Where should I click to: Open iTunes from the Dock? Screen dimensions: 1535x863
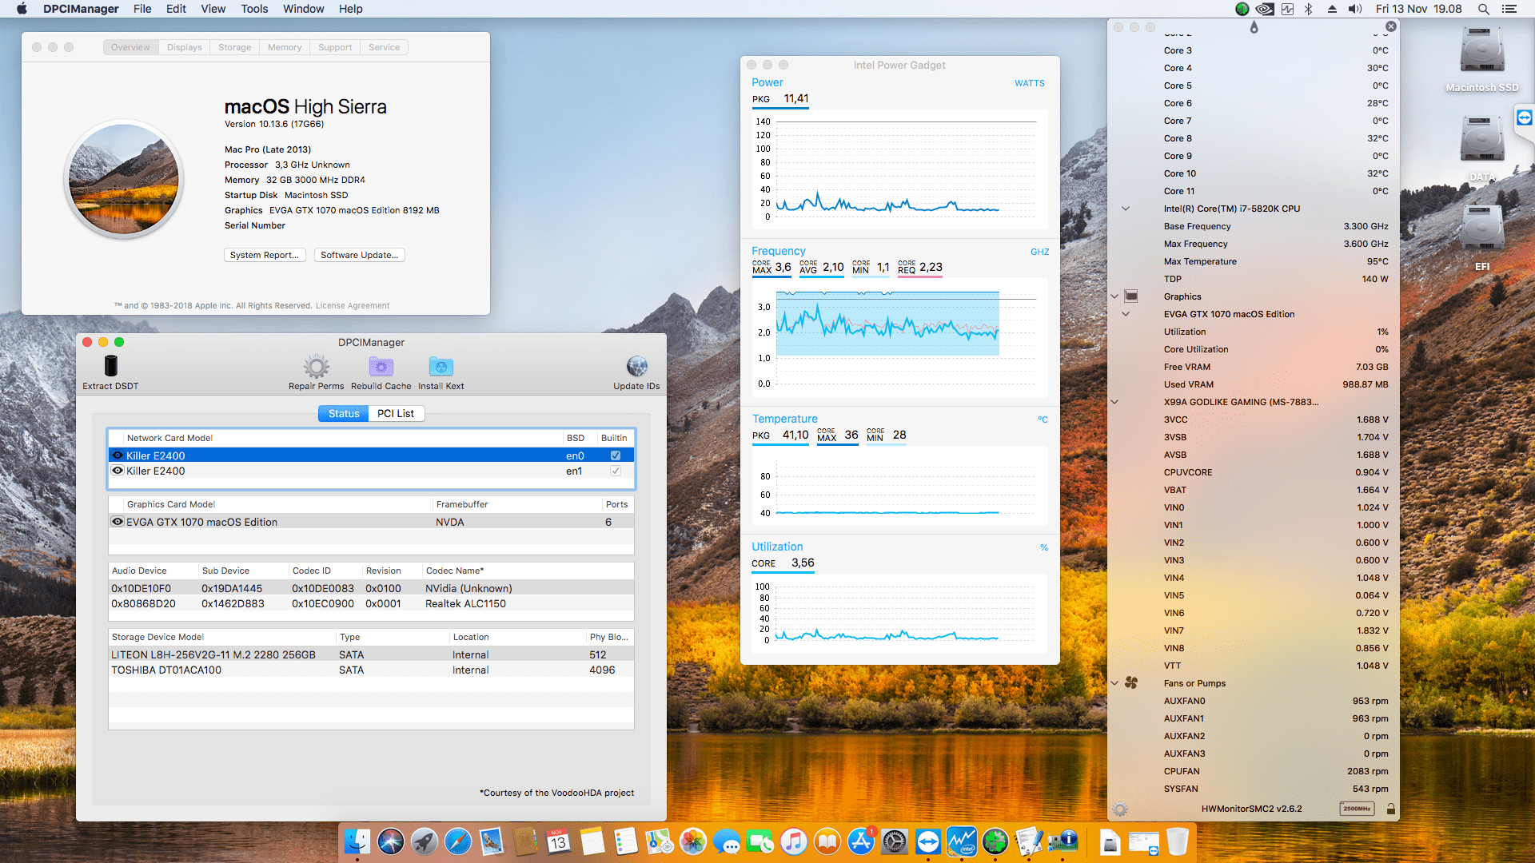pyautogui.click(x=794, y=841)
